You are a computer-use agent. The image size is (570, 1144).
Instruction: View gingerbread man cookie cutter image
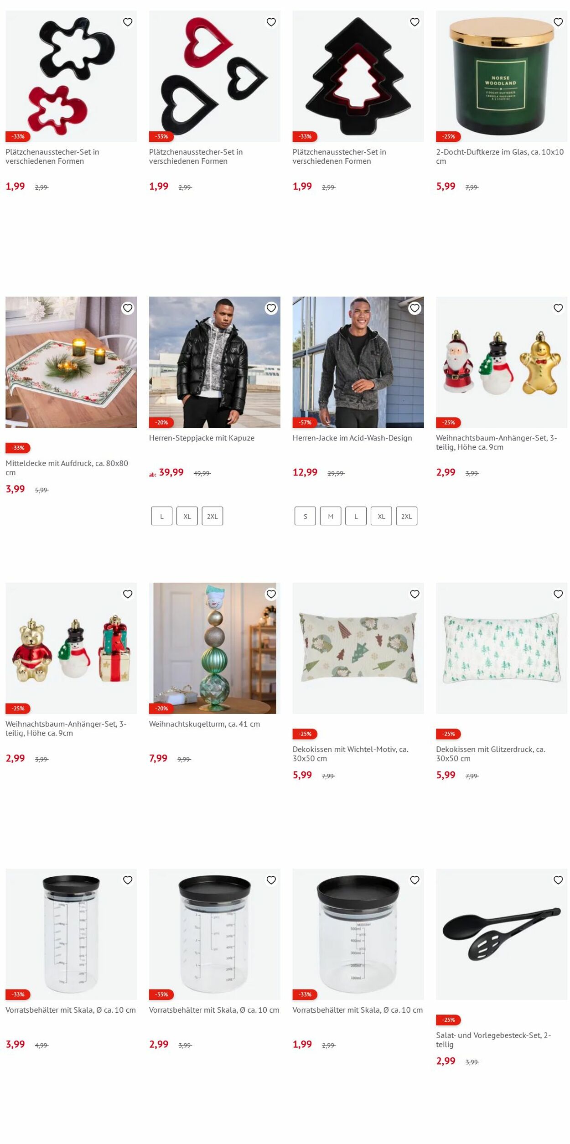(71, 76)
